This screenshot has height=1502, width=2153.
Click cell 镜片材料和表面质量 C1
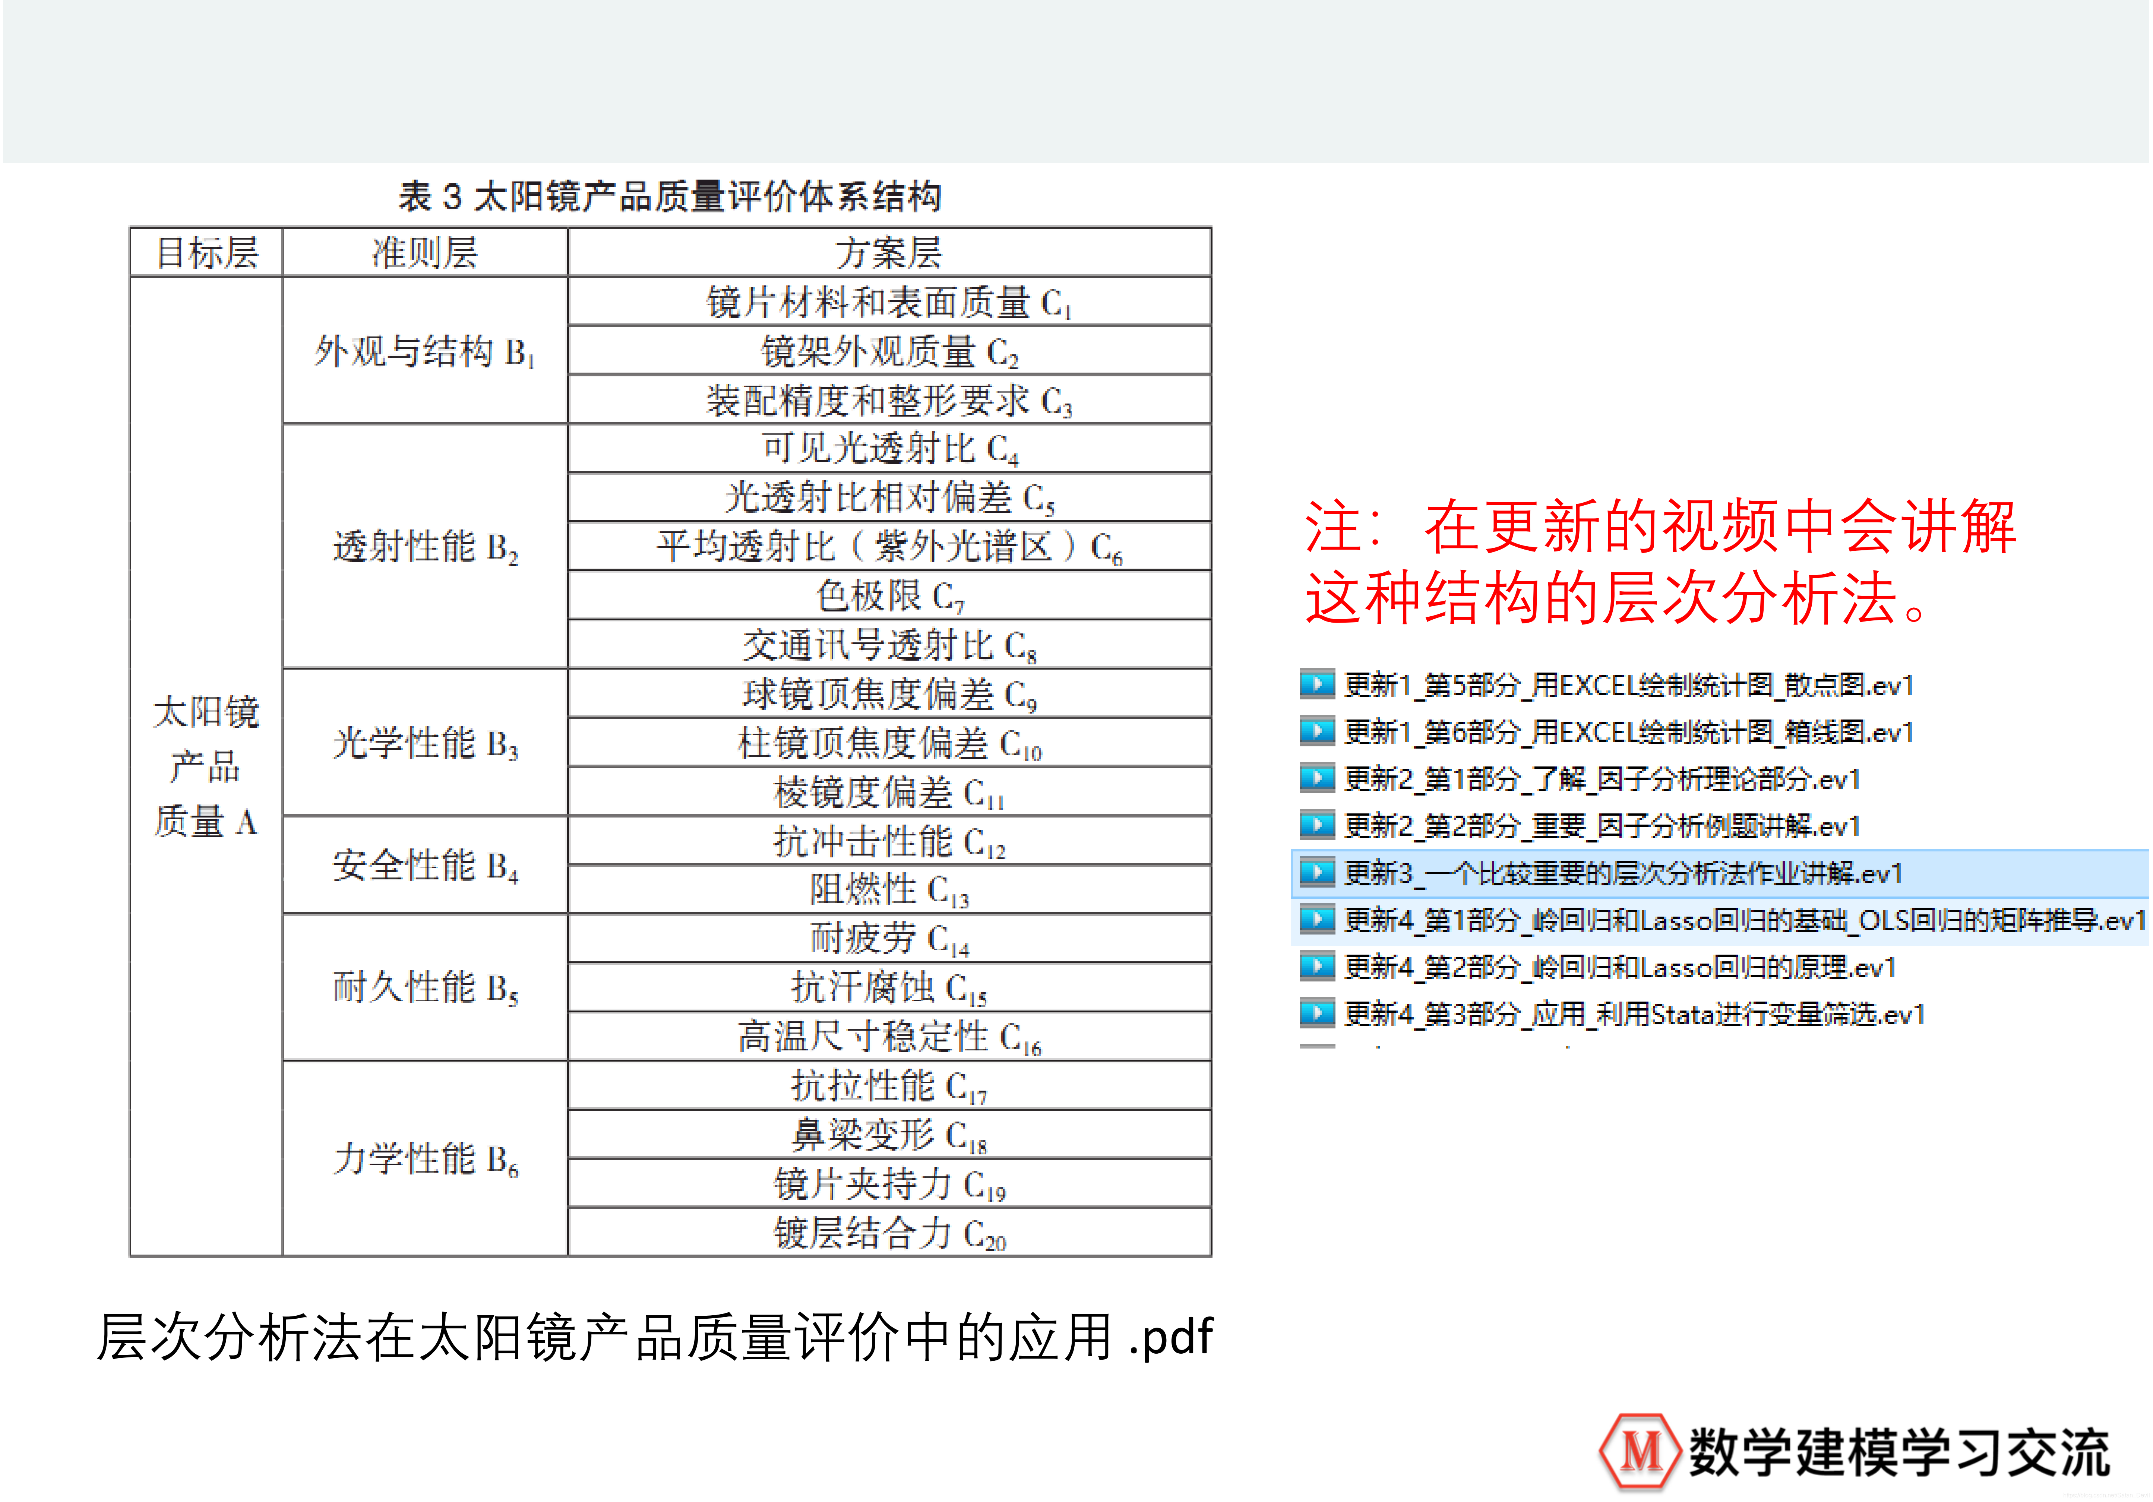click(889, 302)
